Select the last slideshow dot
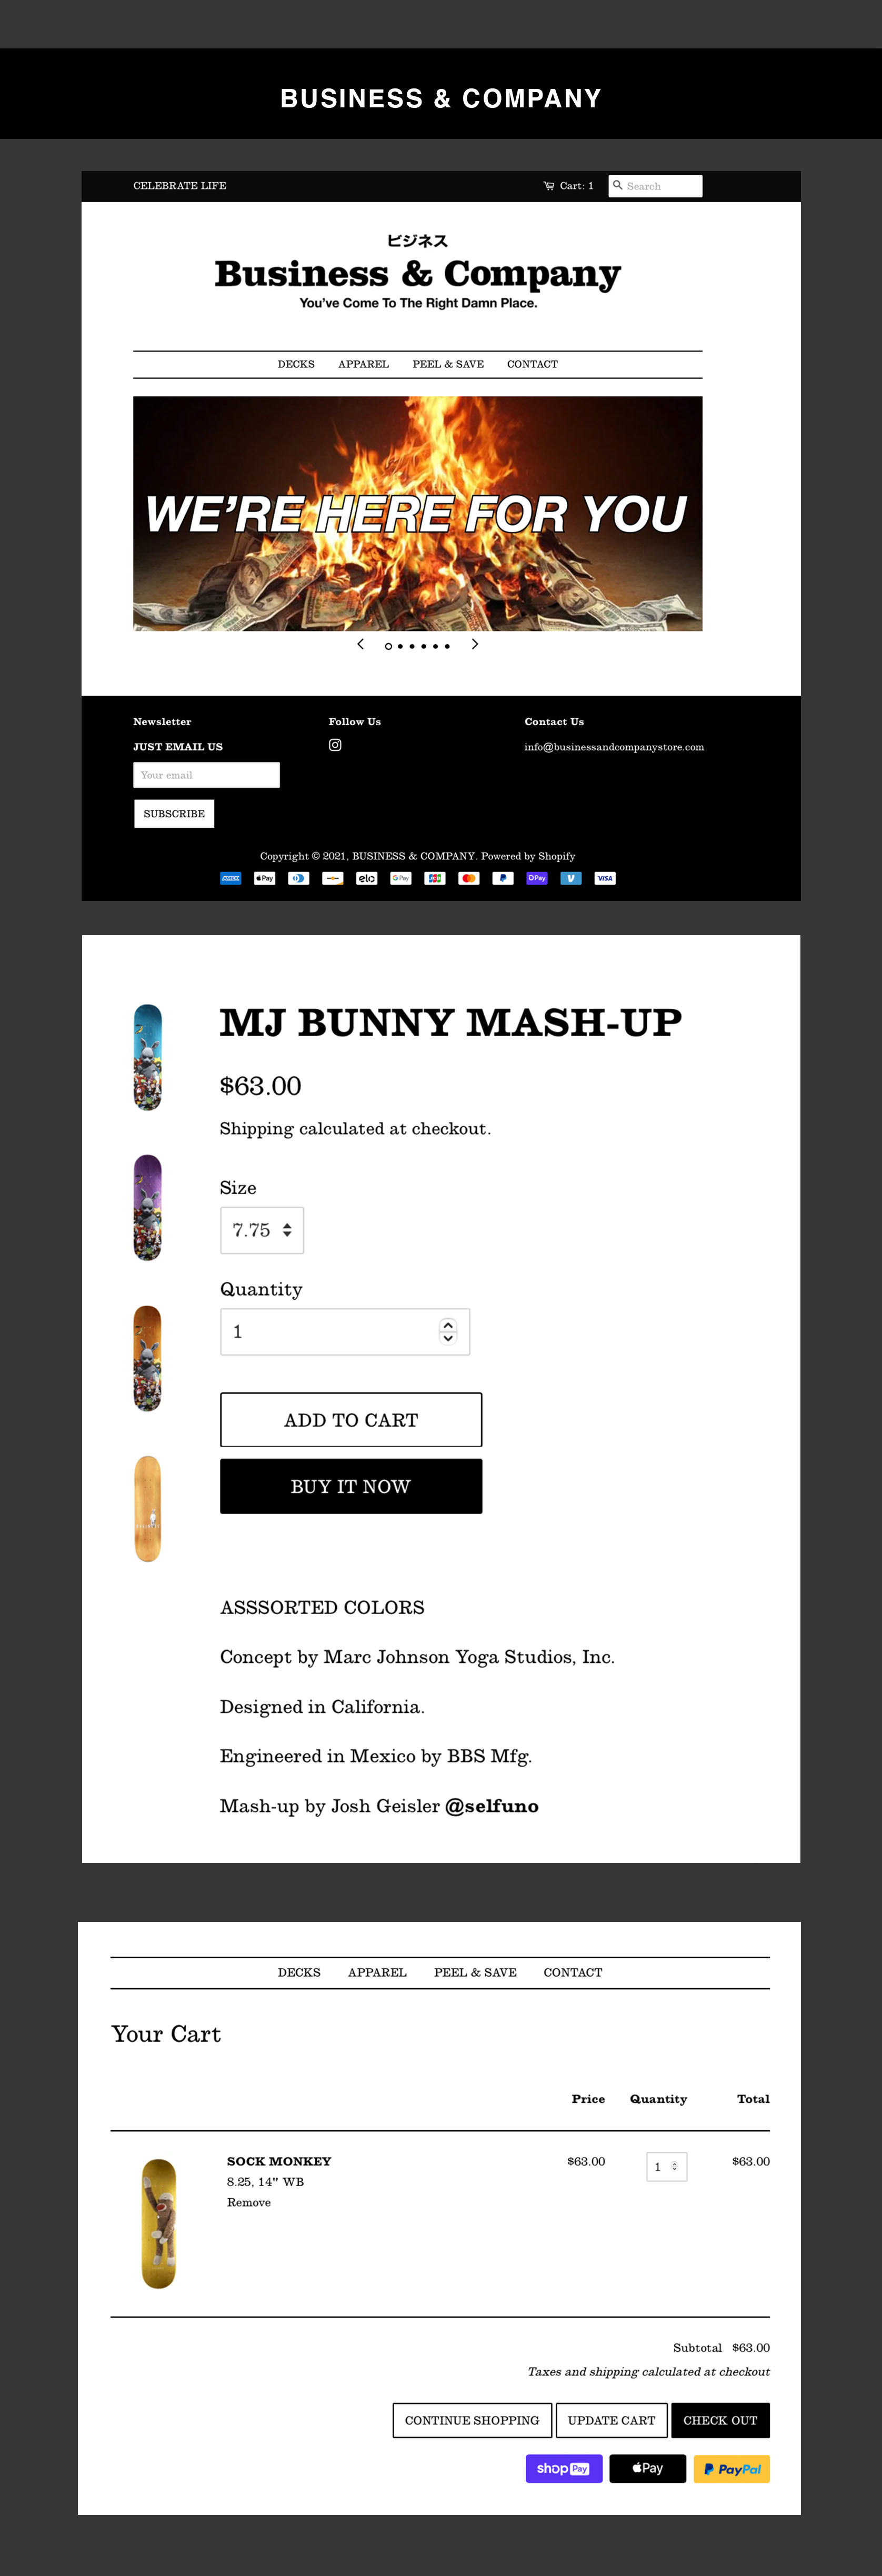 coord(447,646)
